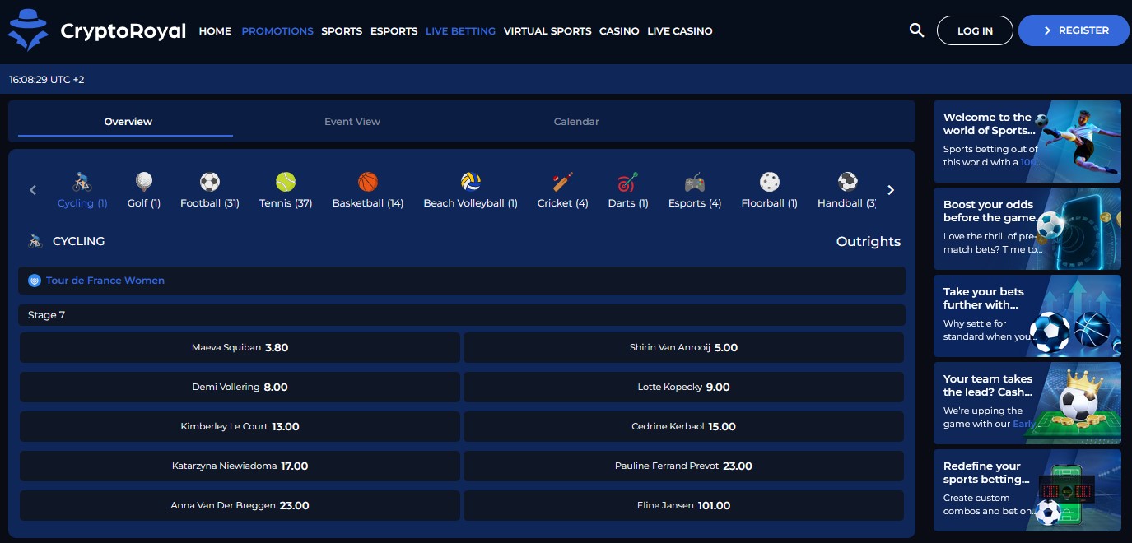1132x543 pixels.
Task: Open the HOME menu item
Action: coord(215,31)
